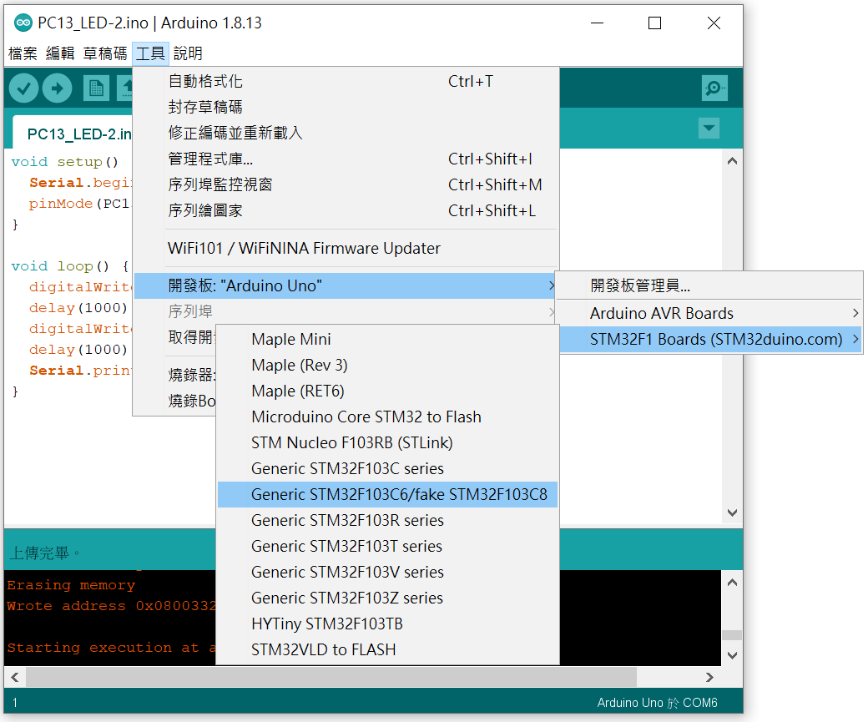This screenshot has width=868, height=722.
Task: Select Maple Mini board
Action: pyautogui.click(x=387, y=339)
